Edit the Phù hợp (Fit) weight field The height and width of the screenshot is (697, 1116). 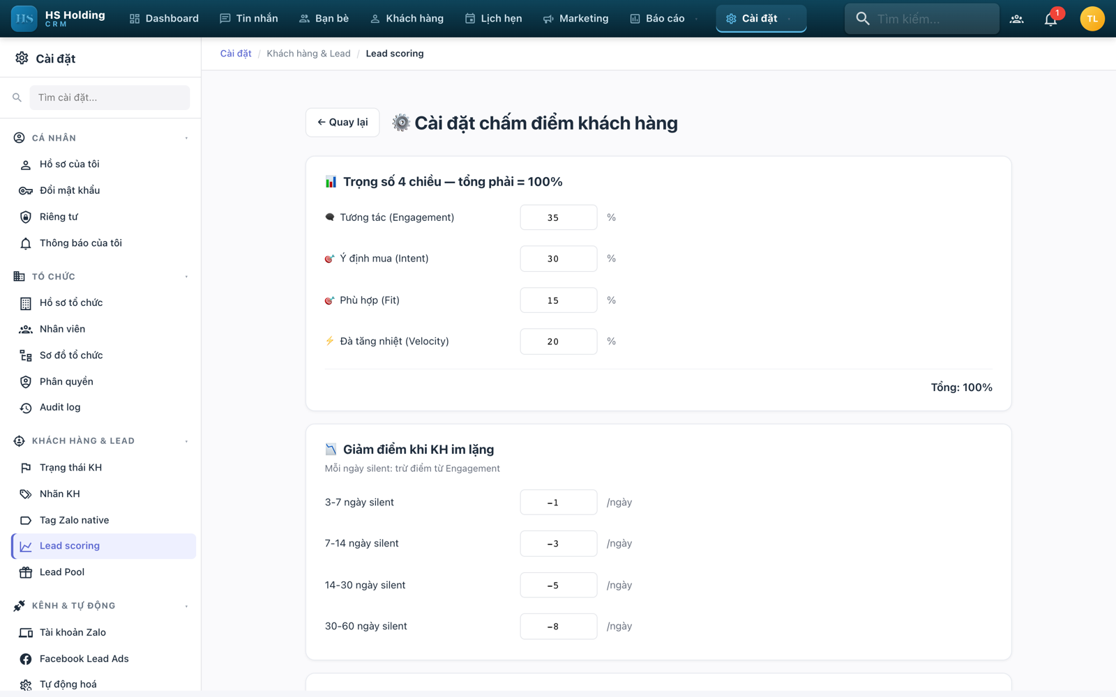(559, 300)
